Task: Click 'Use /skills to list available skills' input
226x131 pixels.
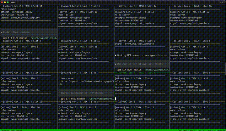Action: [x=142, y=64]
